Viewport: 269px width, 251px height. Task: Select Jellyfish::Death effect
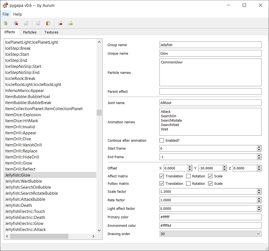click(50, 205)
